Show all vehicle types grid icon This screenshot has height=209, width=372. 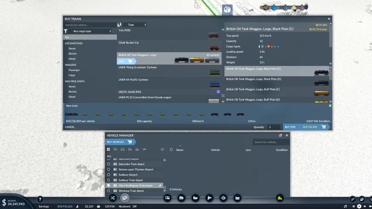pos(109,150)
